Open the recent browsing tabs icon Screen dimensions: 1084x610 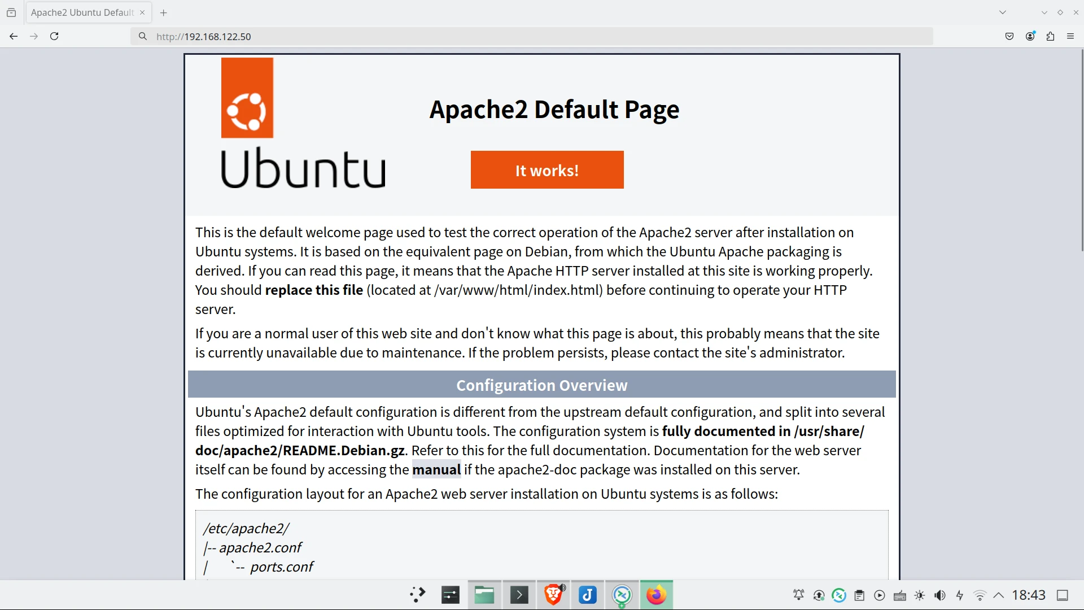click(11, 12)
